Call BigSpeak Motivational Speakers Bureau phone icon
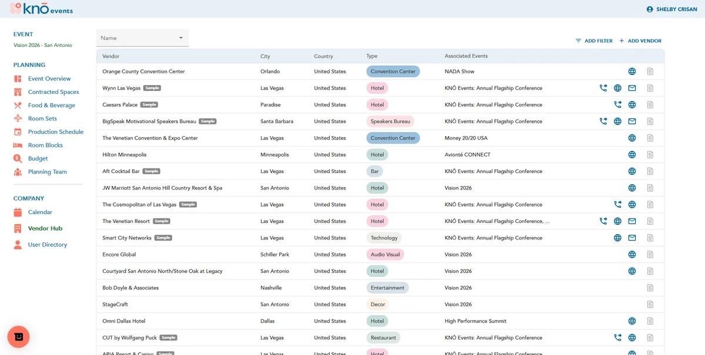 603,121
